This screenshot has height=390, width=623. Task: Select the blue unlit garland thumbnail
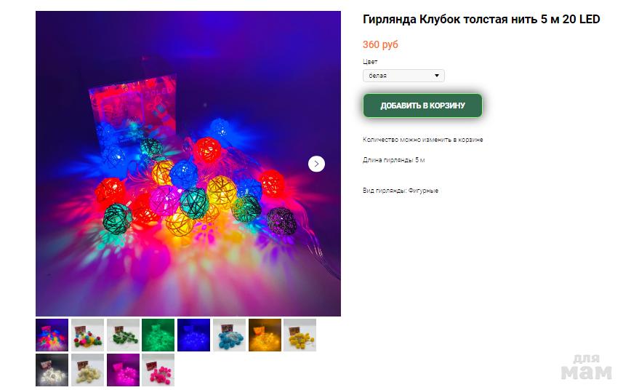coord(229,335)
